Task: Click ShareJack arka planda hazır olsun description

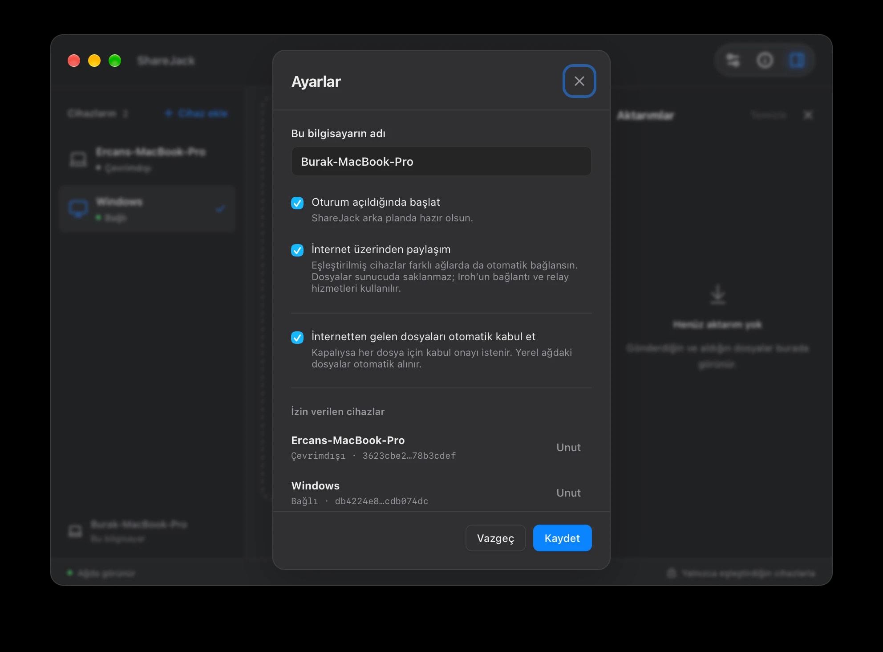Action: pyautogui.click(x=392, y=218)
